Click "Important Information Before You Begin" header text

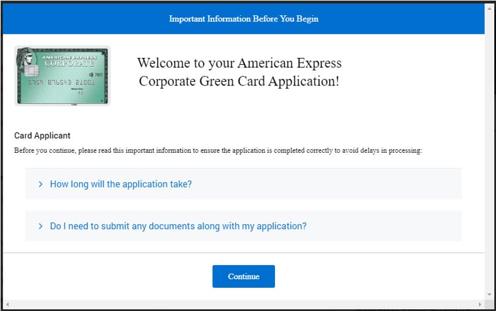tap(244, 19)
